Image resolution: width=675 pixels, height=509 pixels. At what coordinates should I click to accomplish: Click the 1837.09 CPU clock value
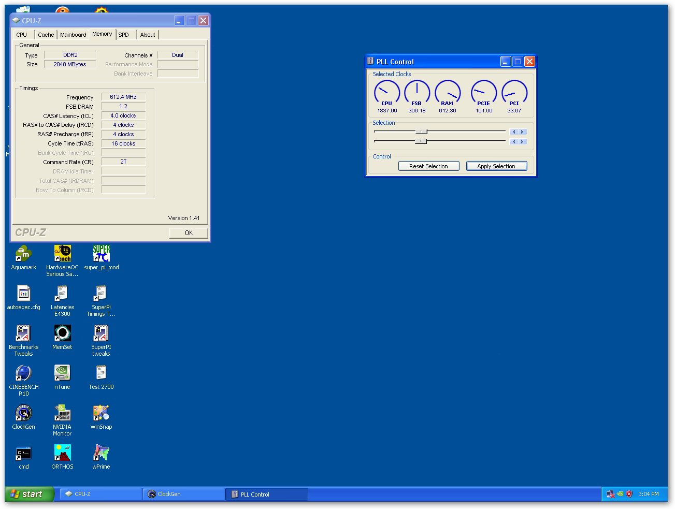click(387, 111)
